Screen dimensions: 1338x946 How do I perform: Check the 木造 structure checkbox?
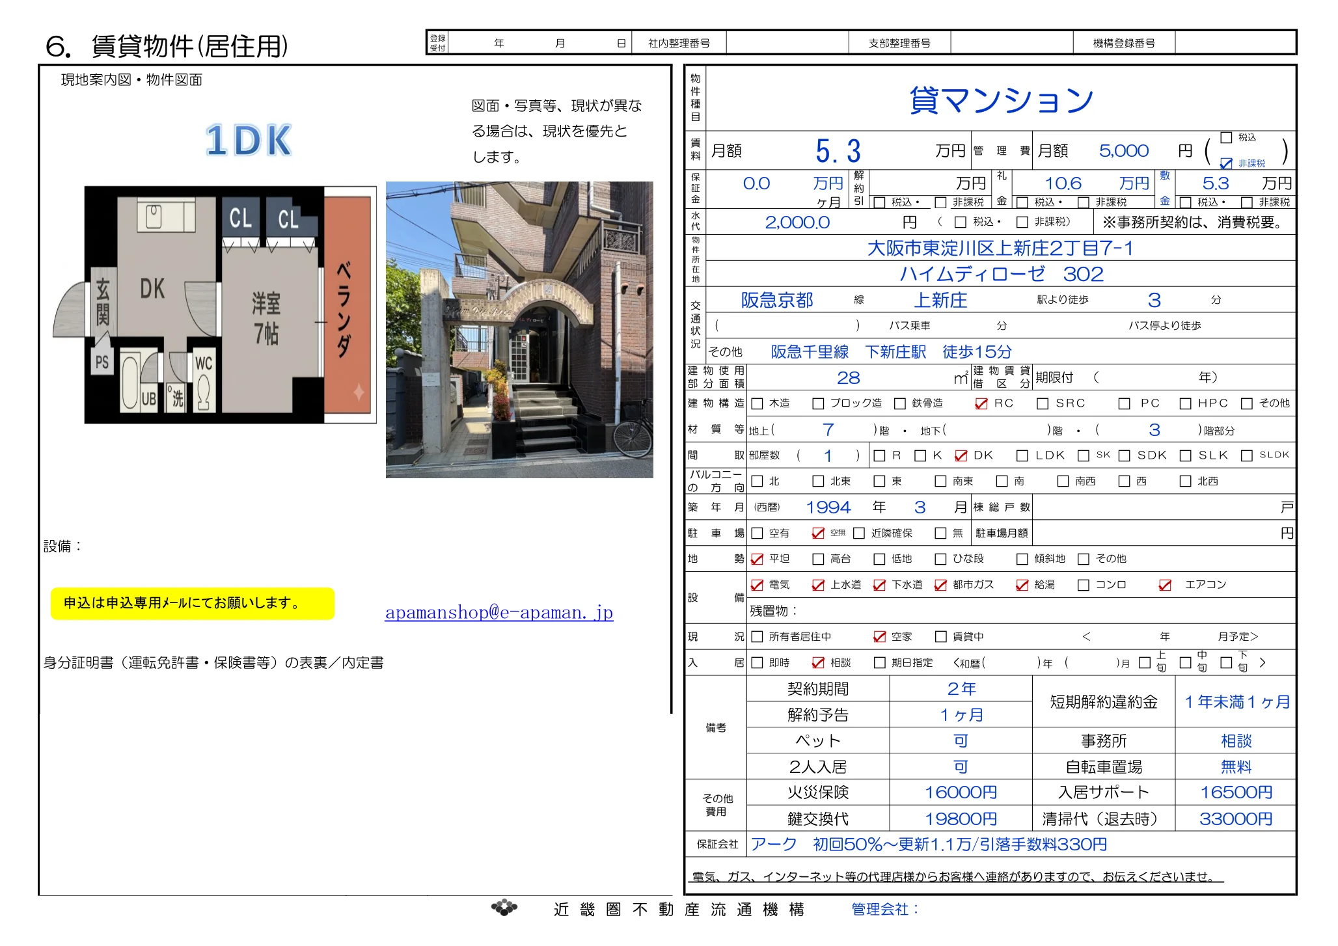point(757,403)
